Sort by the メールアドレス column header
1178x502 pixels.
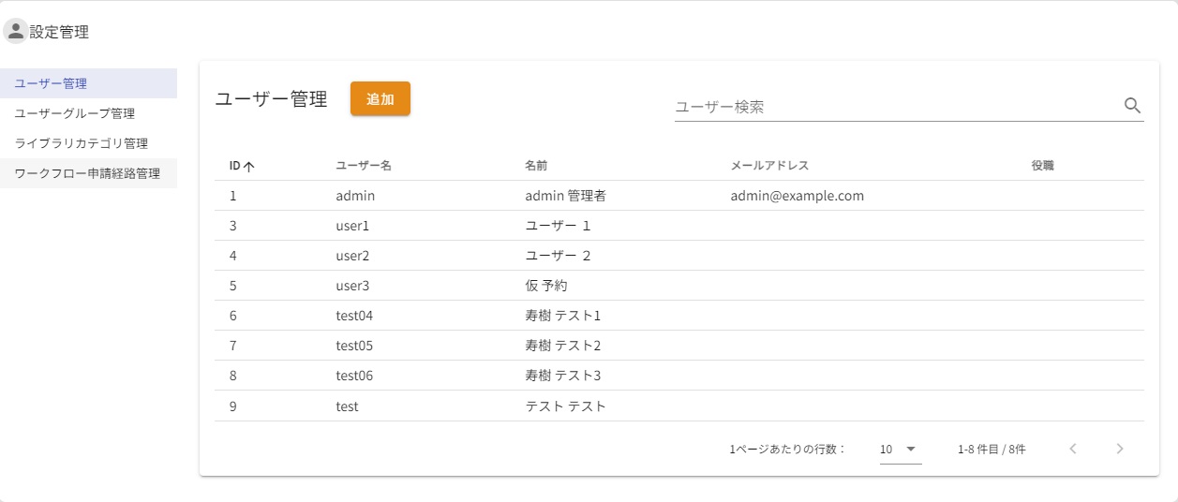tap(768, 166)
